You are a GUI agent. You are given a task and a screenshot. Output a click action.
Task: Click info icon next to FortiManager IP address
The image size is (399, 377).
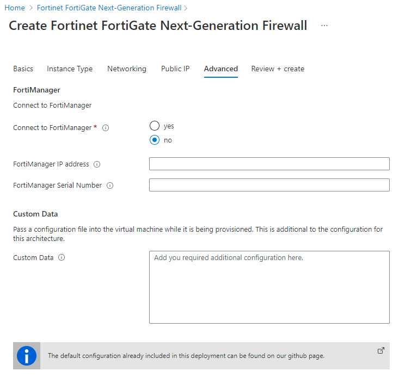point(97,164)
